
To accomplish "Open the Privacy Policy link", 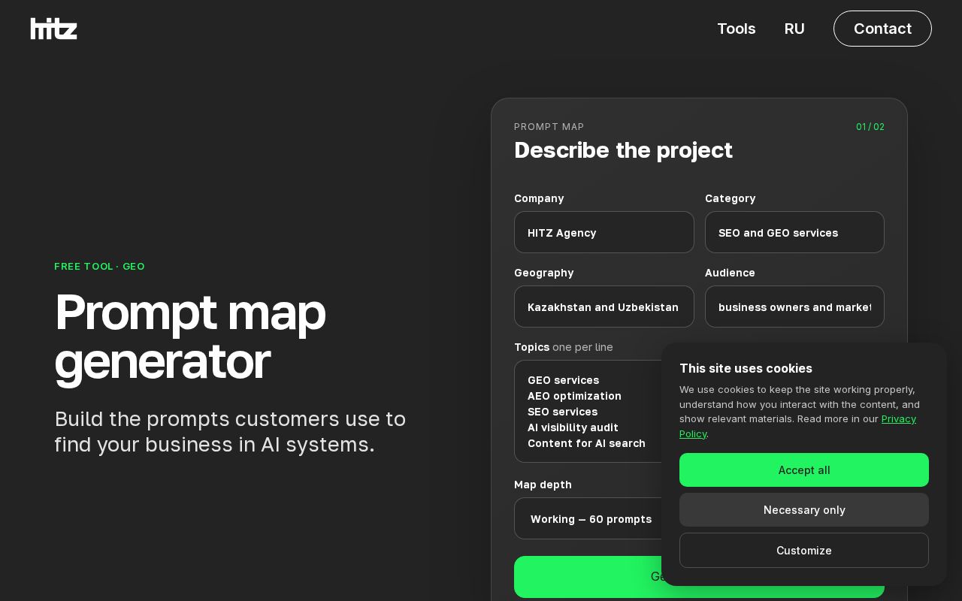I will (898, 419).
